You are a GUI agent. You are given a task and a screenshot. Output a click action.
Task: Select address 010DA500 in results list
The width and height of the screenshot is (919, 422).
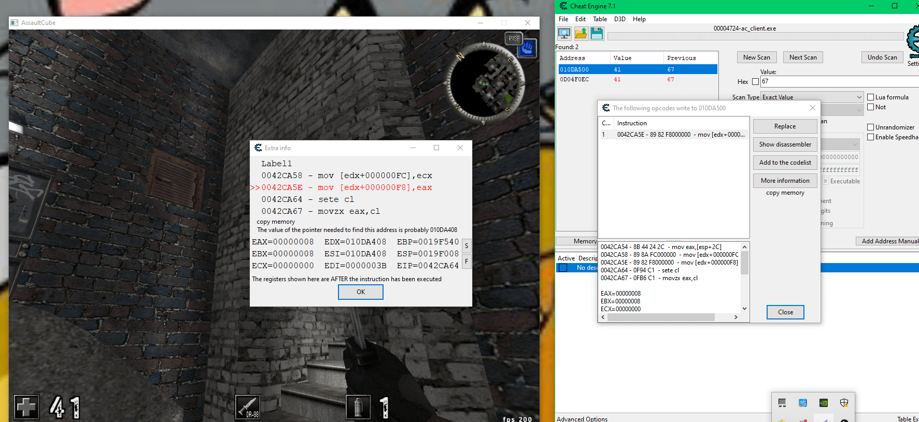(x=638, y=69)
